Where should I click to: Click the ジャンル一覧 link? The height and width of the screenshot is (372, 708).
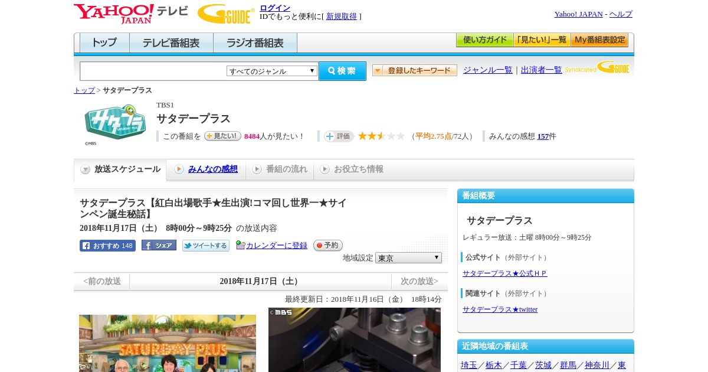coord(488,70)
